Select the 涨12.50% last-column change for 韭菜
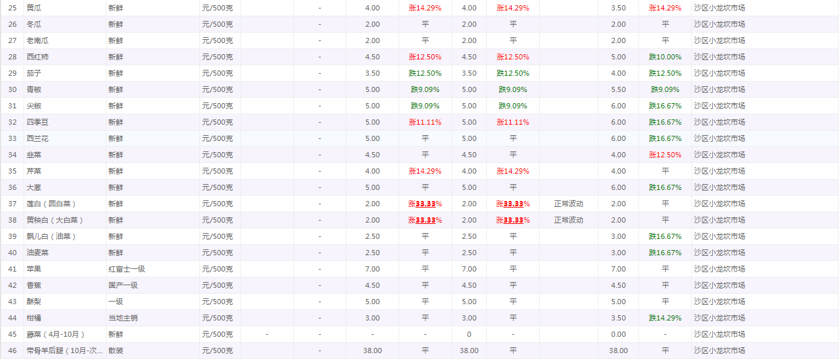The height and width of the screenshot is (359, 839). 665,155
